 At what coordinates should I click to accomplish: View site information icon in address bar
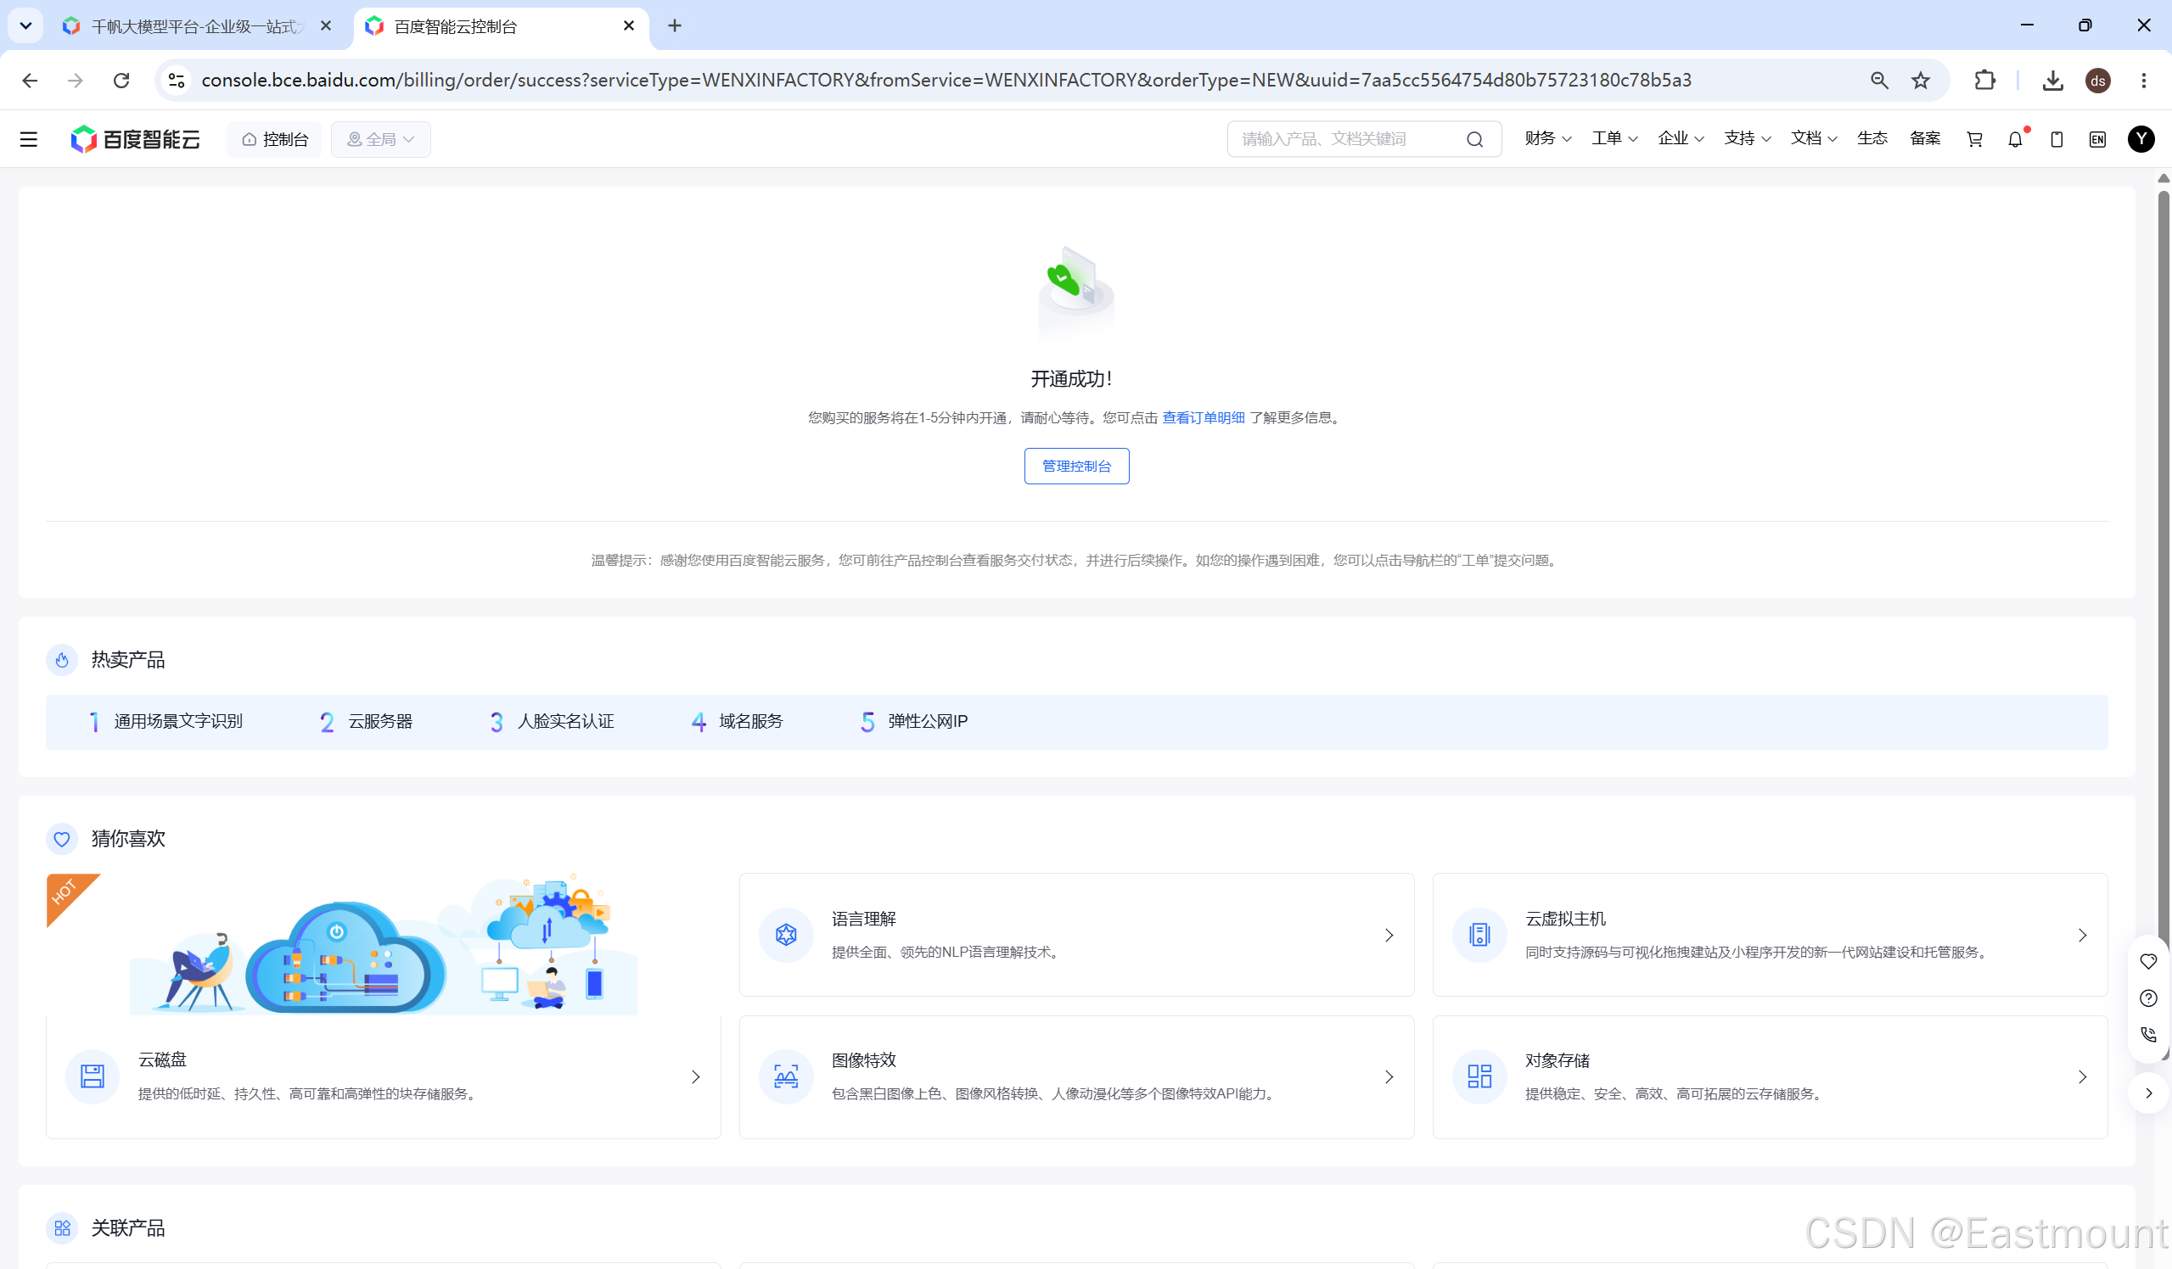click(x=177, y=80)
